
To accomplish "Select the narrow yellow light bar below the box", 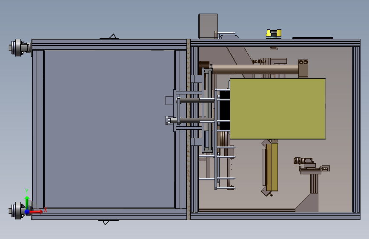I will (x=272, y=167).
